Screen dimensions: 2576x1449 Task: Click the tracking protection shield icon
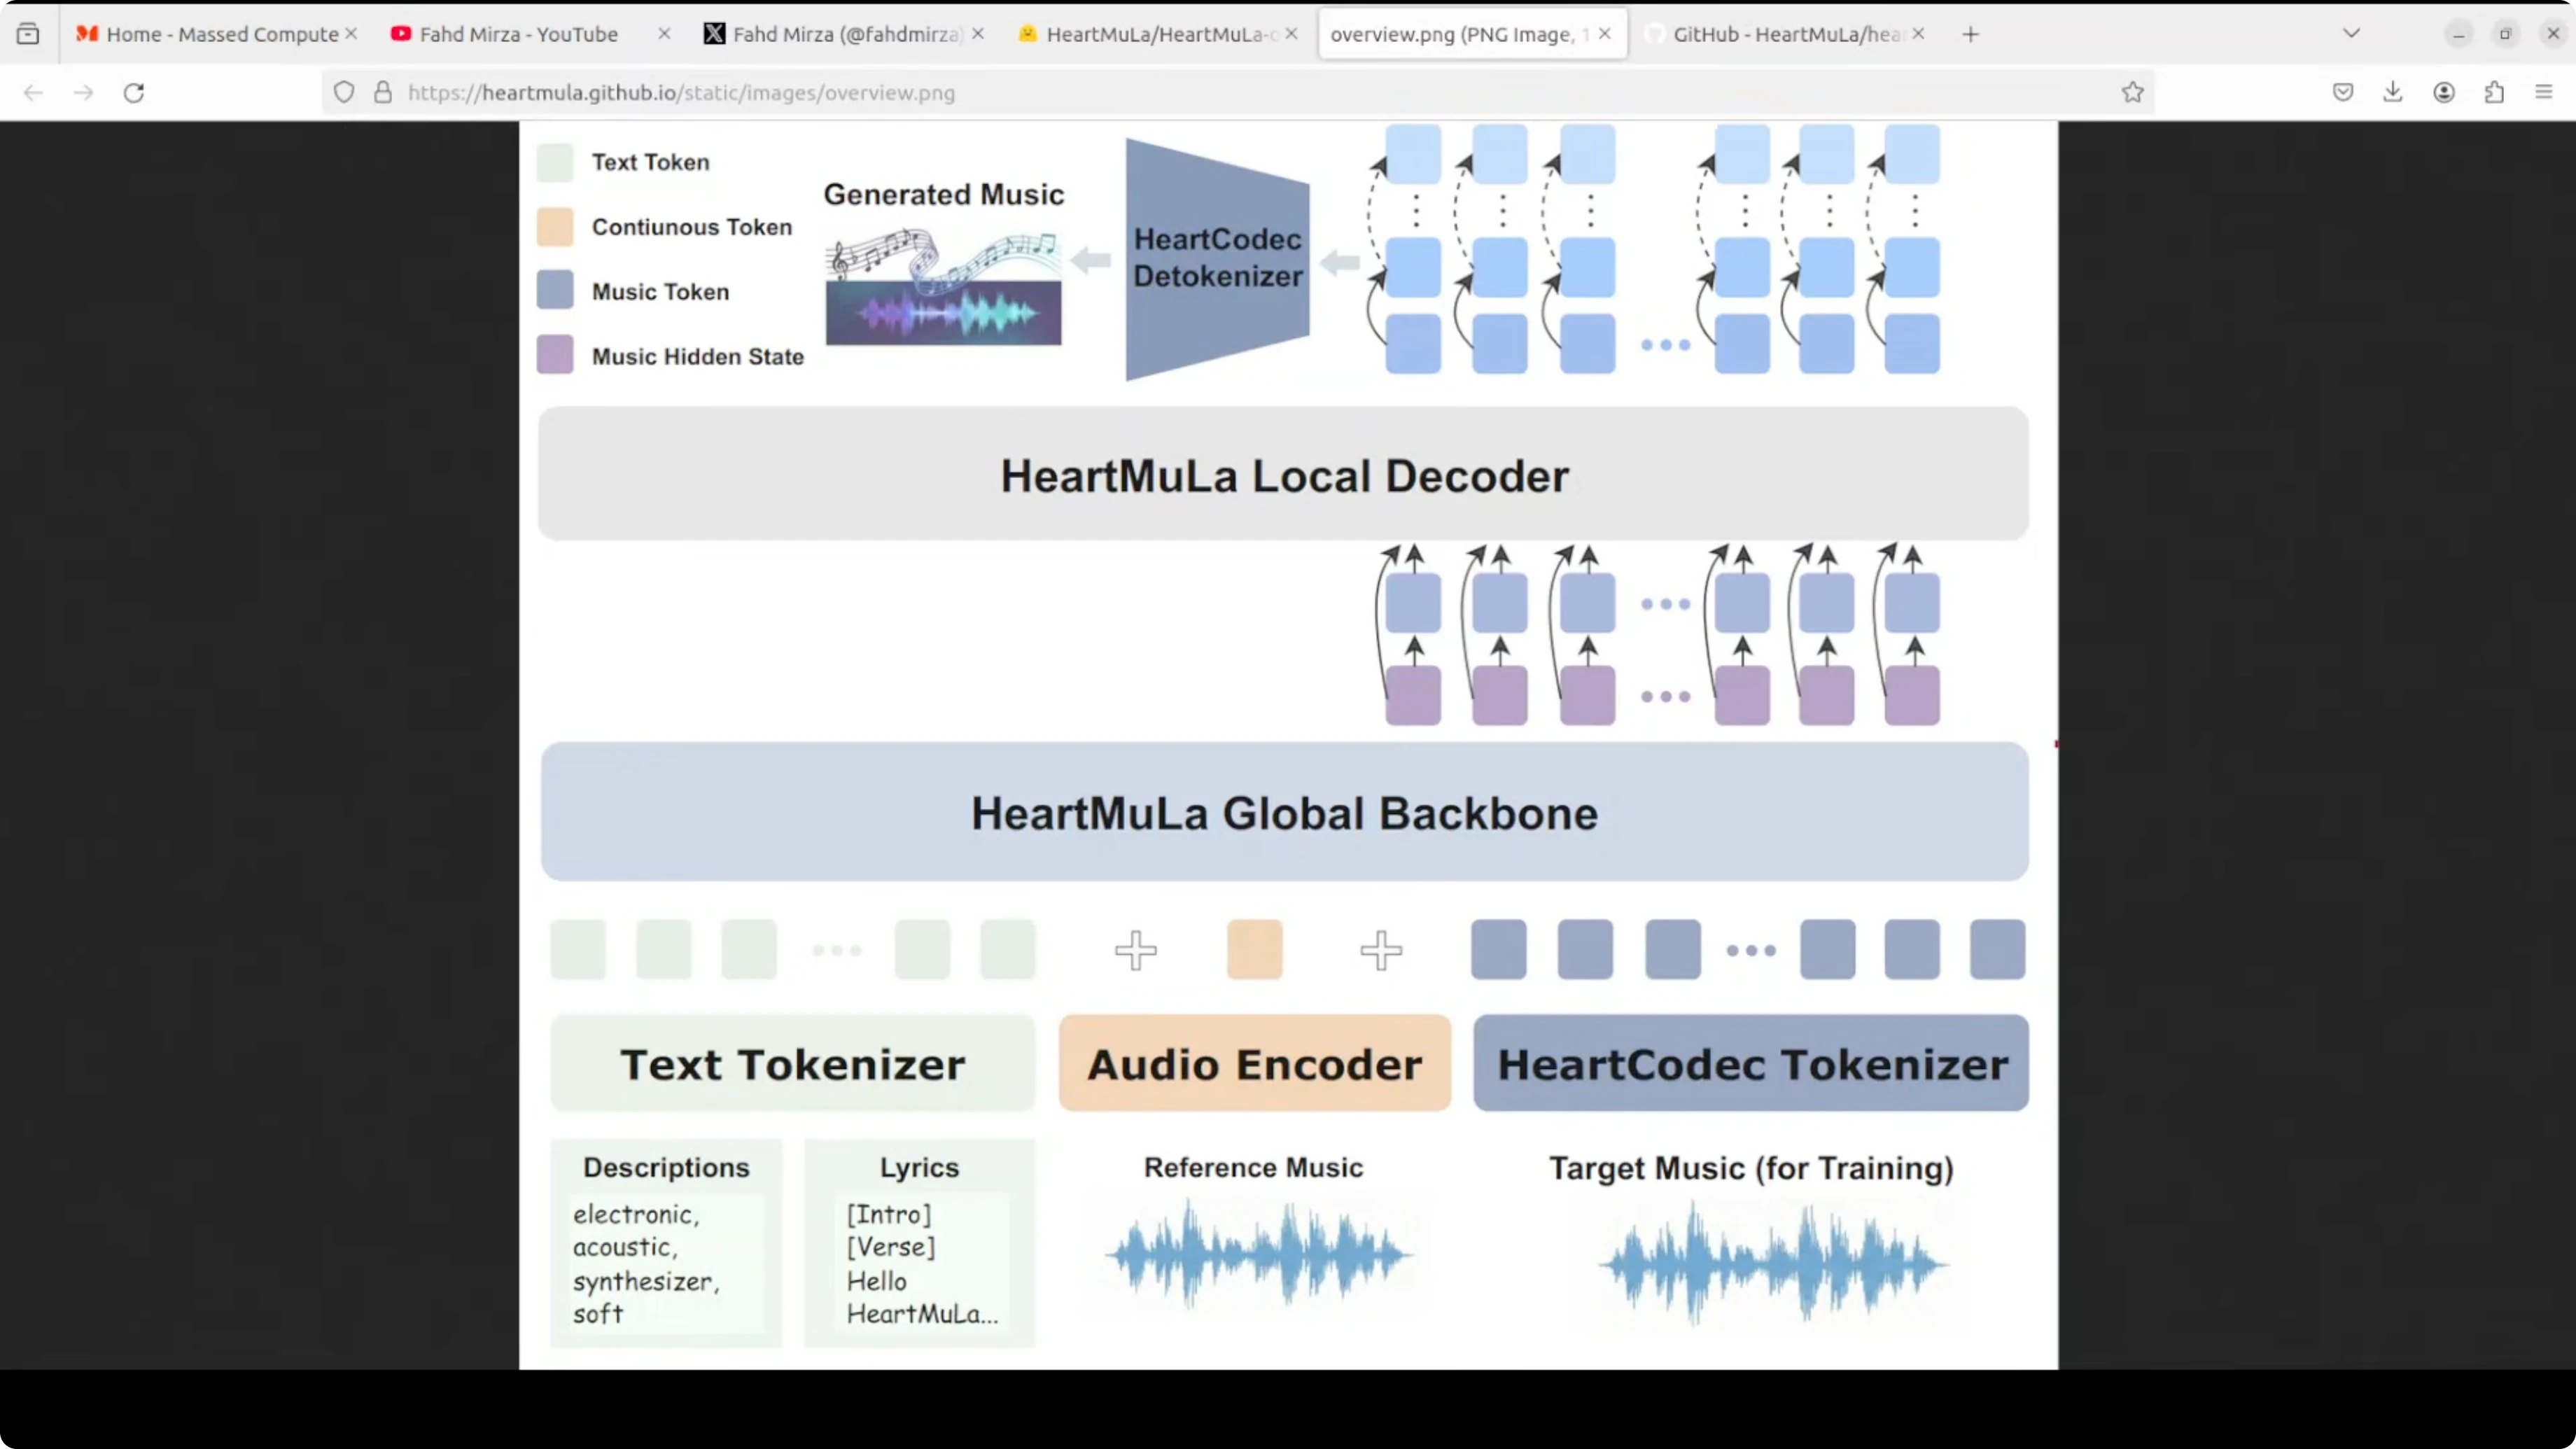pyautogui.click(x=344, y=93)
